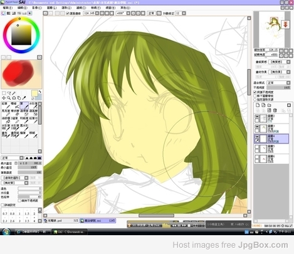The height and width of the screenshot is (254, 294).
Task: Create a new layer folder
Action: click(x=270, y=105)
